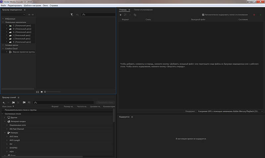
Task: Create a new preset group folder
Action: (13, 102)
